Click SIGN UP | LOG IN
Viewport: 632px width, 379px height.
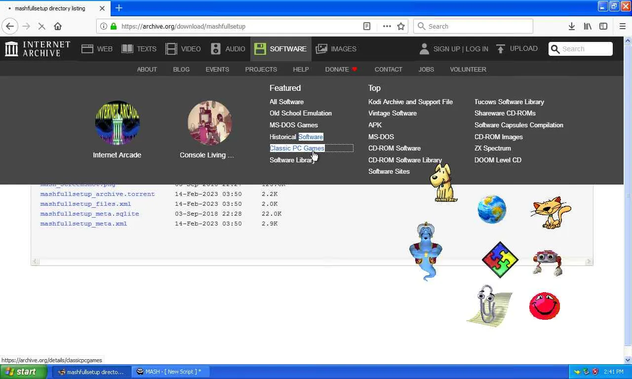pos(454,49)
